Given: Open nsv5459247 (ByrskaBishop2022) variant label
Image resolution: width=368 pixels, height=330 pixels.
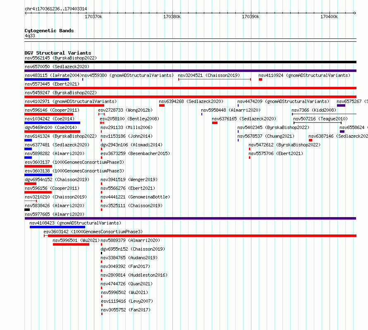Looking at the screenshot, I should (61, 93).
